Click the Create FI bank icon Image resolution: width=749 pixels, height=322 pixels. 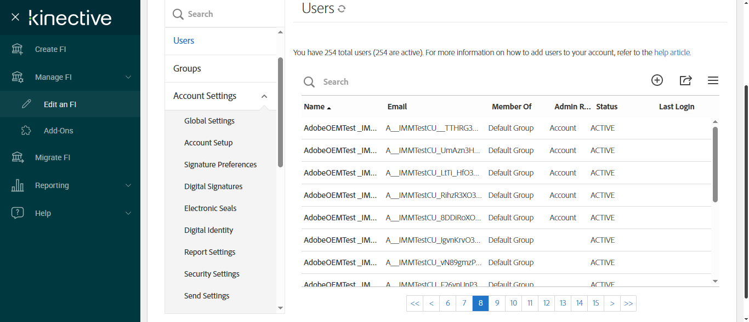[x=18, y=49]
